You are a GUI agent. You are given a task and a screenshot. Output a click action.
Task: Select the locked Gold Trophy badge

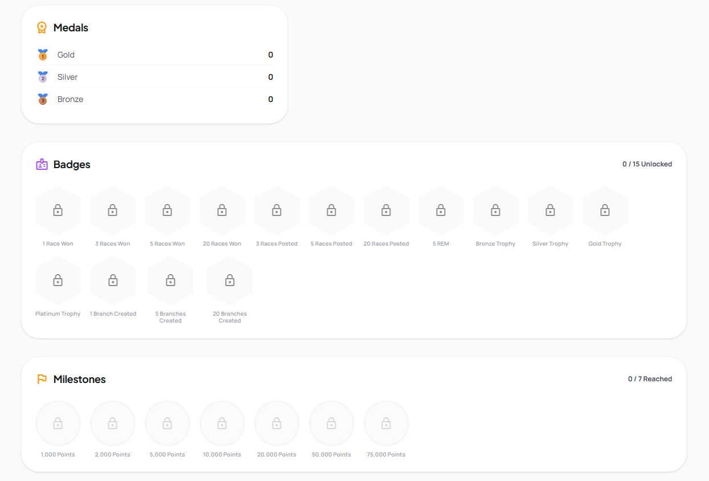[x=605, y=211]
